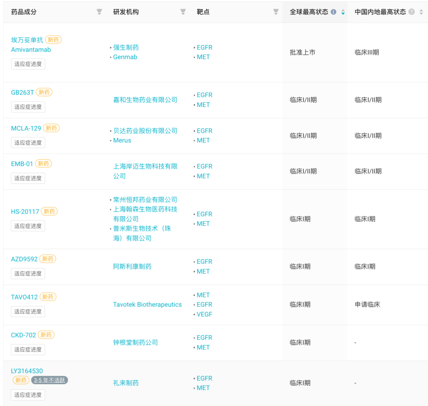Click 新药 tag next to 埃万妥单抗
This screenshot has height=406, width=428.
coord(53,40)
